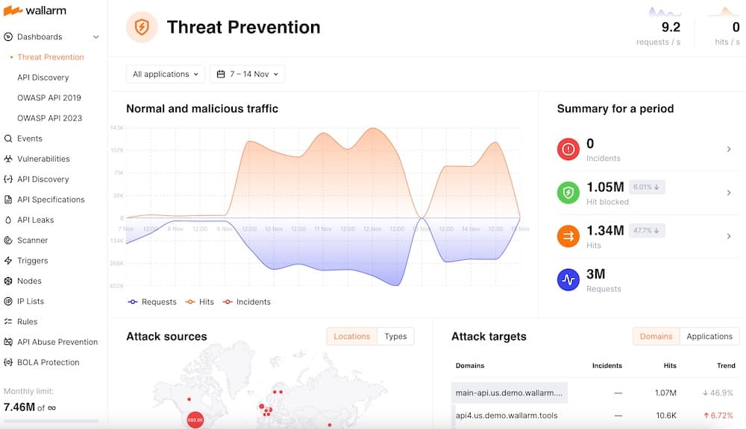746x429 pixels.
Task: Click the IP Lists sidebar icon
Action: (x=9, y=301)
